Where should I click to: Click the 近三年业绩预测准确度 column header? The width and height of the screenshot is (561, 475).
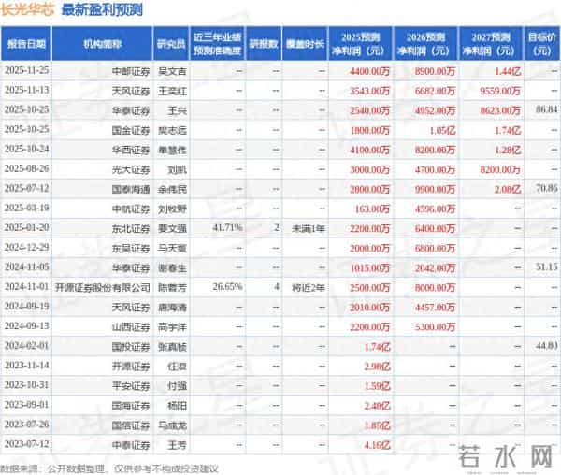pyautogui.click(x=217, y=44)
